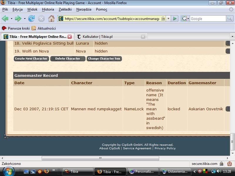Click vertical scrollbar up arrow
This screenshot has width=235, height=176.
coord(232,43)
